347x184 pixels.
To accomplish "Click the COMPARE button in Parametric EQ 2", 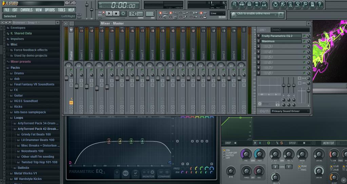I will [164, 176].
